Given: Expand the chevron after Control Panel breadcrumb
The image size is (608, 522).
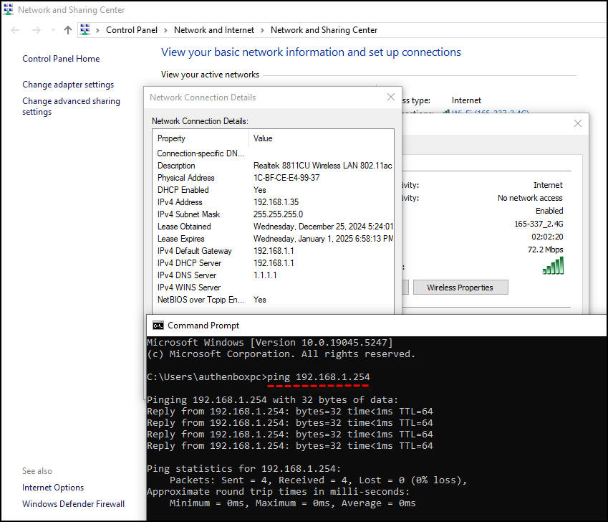Looking at the screenshot, I should point(166,30).
